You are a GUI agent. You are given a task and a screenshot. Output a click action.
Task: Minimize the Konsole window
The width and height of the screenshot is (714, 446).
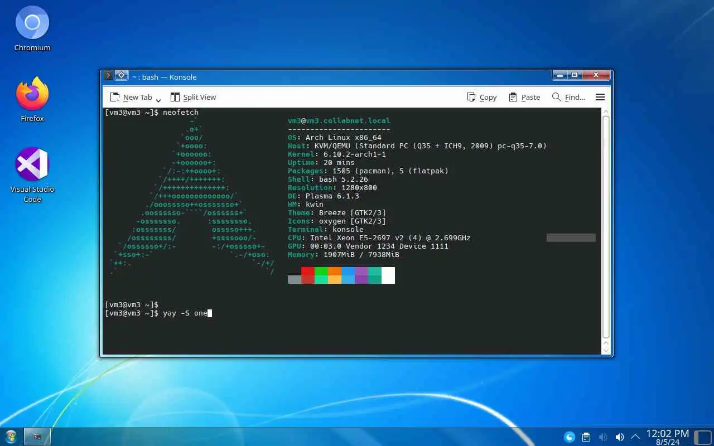tap(559, 75)
